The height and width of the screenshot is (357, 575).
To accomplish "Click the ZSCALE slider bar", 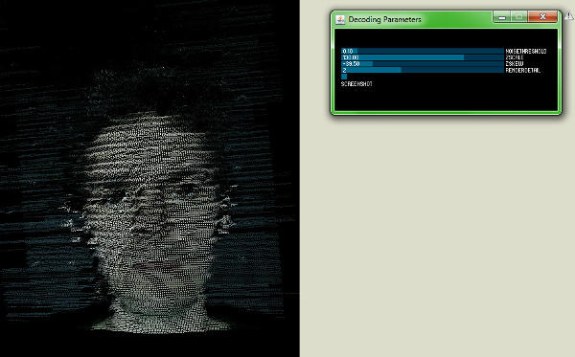I will click(x=423, y=57).
